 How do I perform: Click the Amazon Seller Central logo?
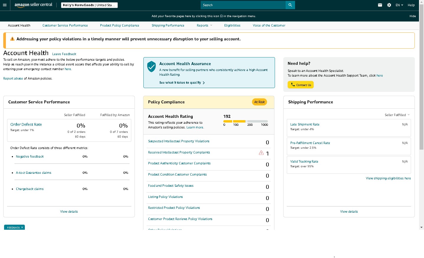click(33, 5)
